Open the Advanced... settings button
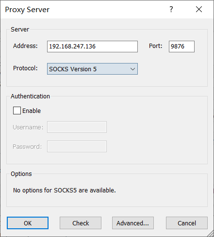This screenshot has width=214, height=237. [133, 223]
